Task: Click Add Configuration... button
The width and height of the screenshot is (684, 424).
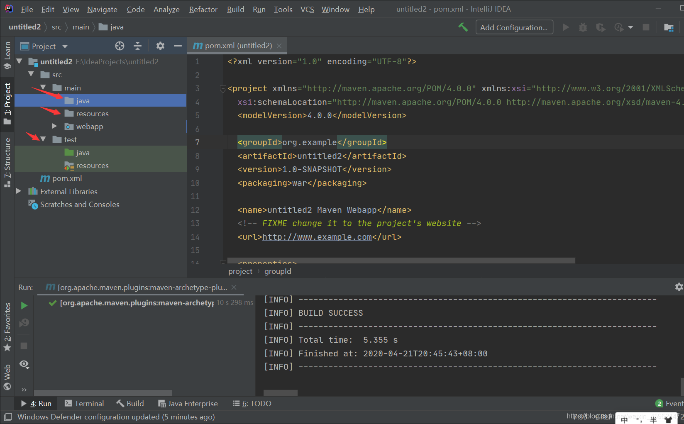Action: (514, 27)
